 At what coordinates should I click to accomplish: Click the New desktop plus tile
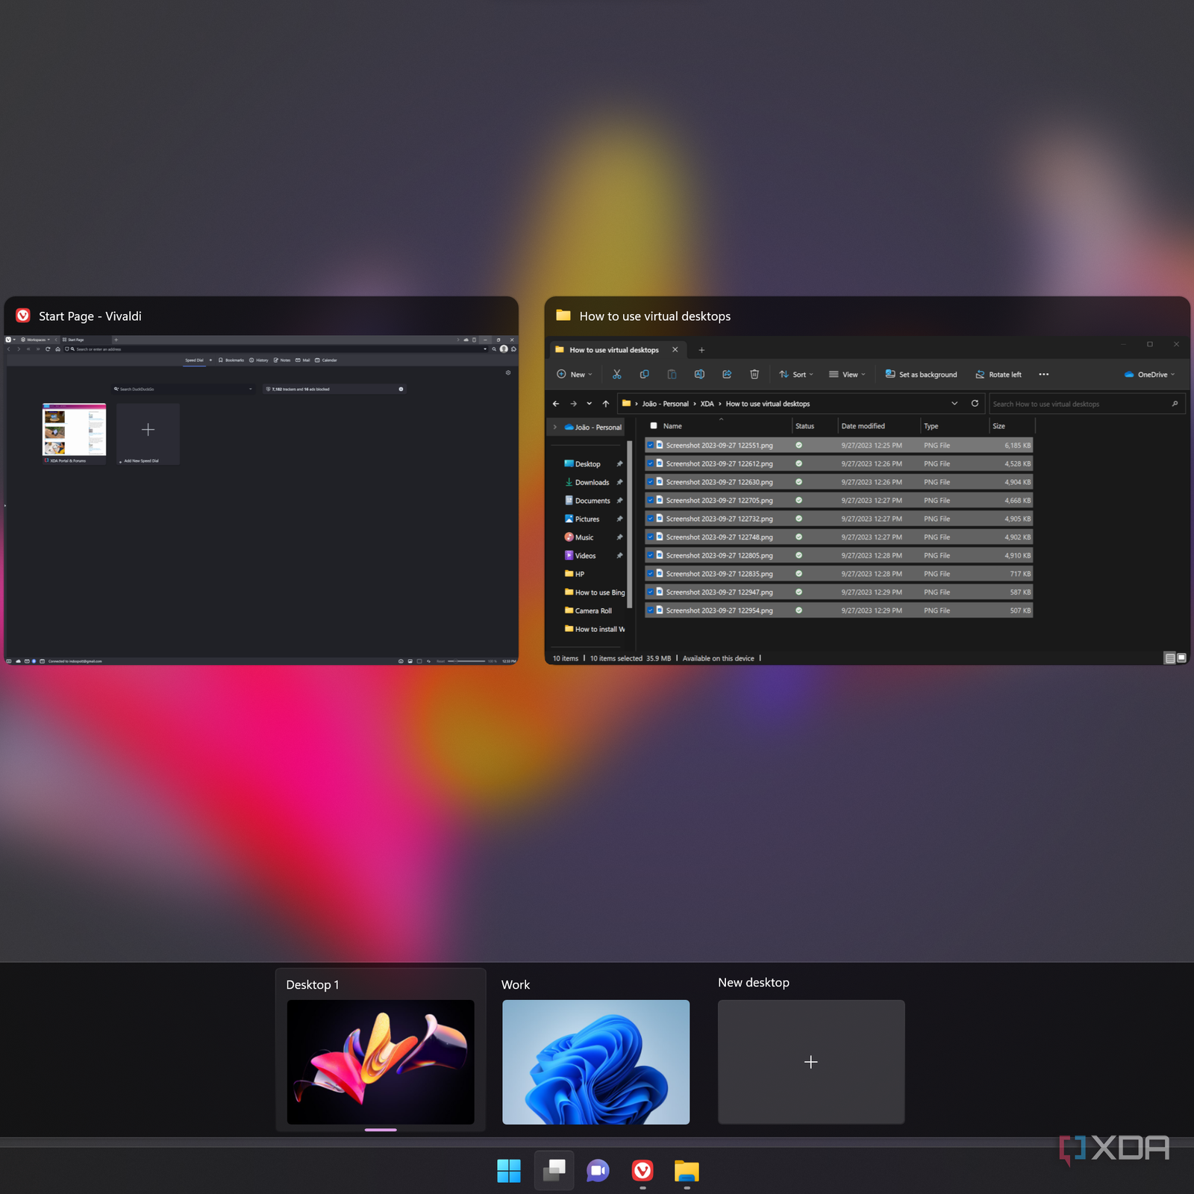811,1061
